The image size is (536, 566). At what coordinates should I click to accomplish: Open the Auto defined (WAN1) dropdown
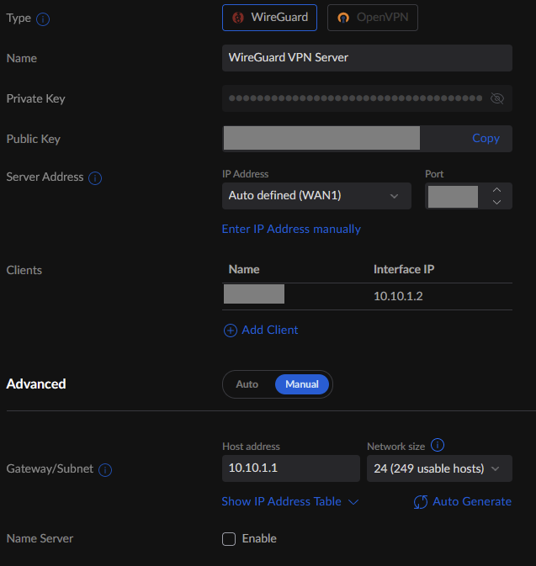pos(316,196)
